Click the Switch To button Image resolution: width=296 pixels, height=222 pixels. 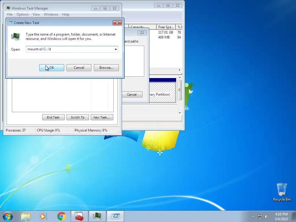pyautogui.click(x=77, y=117)
